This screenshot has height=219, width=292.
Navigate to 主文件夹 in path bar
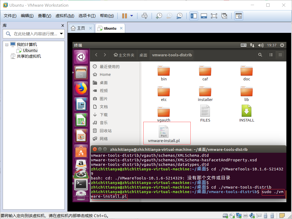[x=124, y=55]
